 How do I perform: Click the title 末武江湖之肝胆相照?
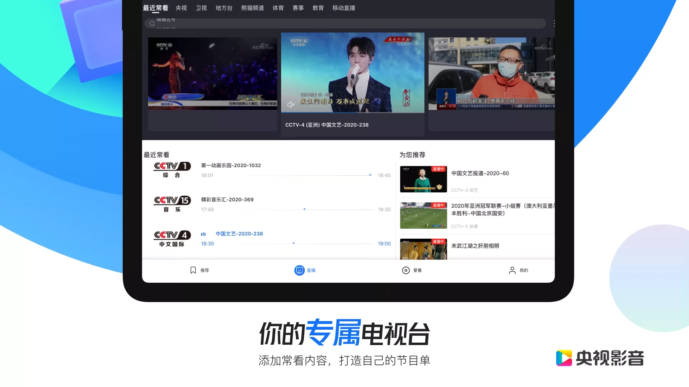point(475,246)
